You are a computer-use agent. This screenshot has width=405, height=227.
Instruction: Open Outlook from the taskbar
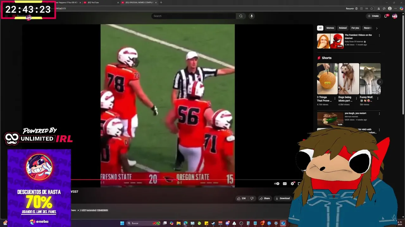(x=283, y=223)
